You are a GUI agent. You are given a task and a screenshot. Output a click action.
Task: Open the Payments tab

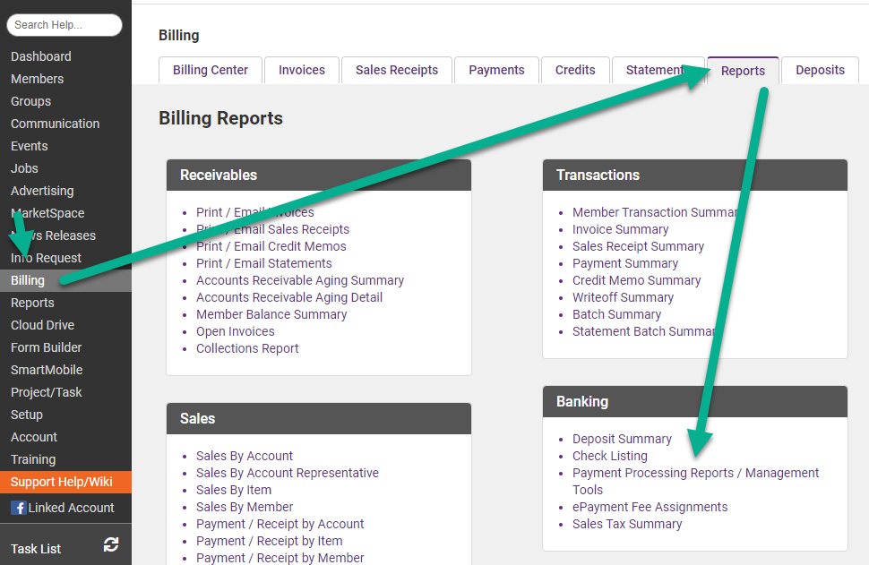[496, 69]
